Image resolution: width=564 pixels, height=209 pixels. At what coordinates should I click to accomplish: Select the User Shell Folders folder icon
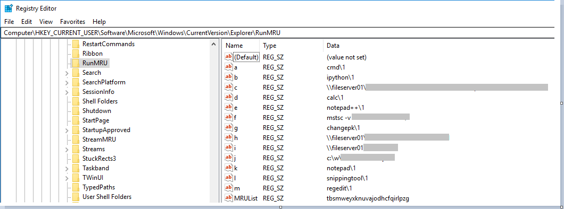pos(76,197)
